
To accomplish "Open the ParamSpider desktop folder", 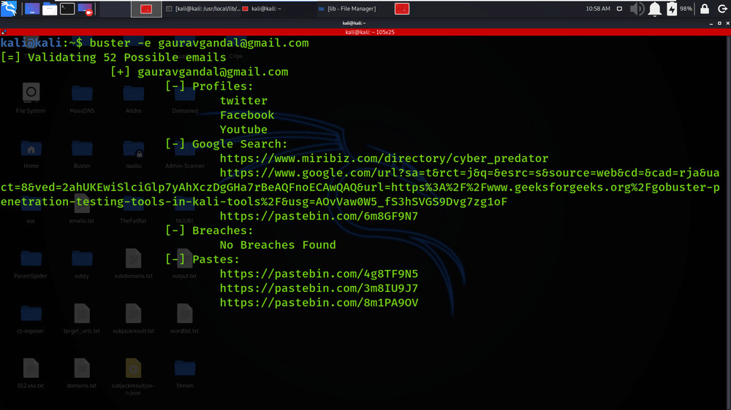I will (31, 264).
